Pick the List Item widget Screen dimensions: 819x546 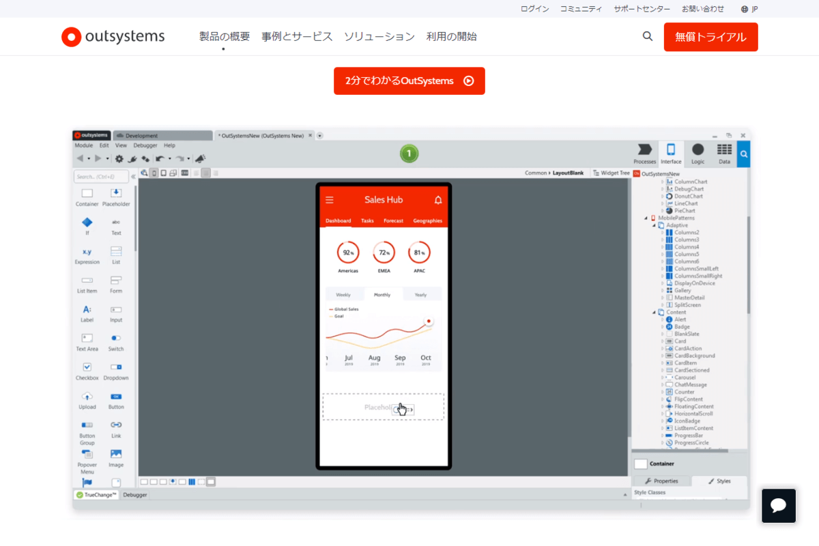pos(87,285)
